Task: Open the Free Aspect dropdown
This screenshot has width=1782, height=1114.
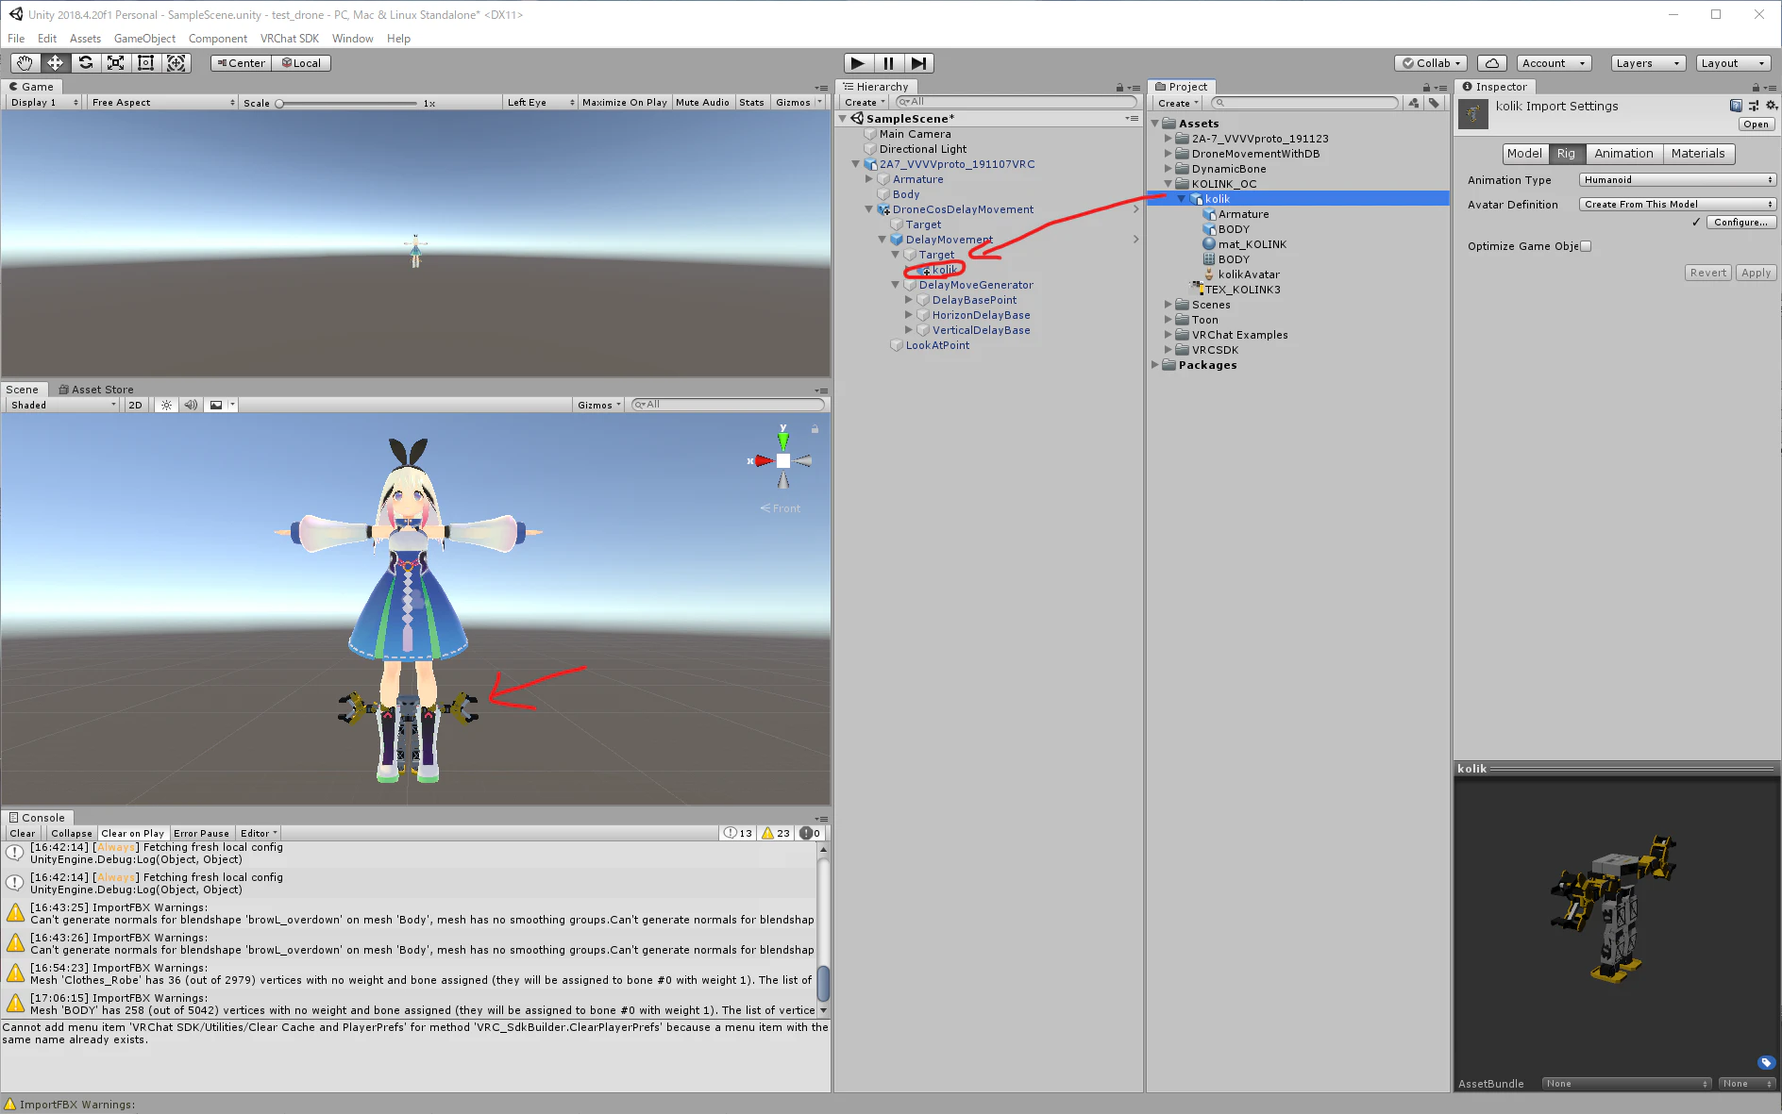Action: [162, 102]
